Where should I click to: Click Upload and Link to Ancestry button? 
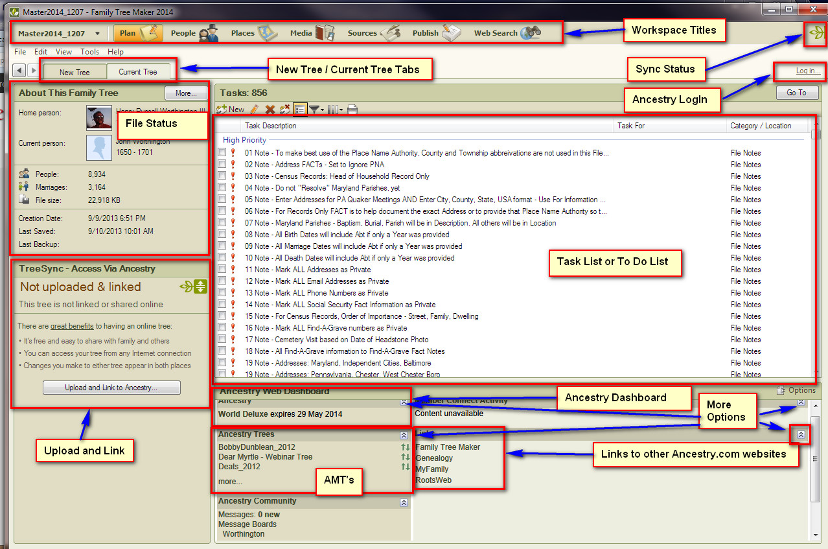coord(111,388)
